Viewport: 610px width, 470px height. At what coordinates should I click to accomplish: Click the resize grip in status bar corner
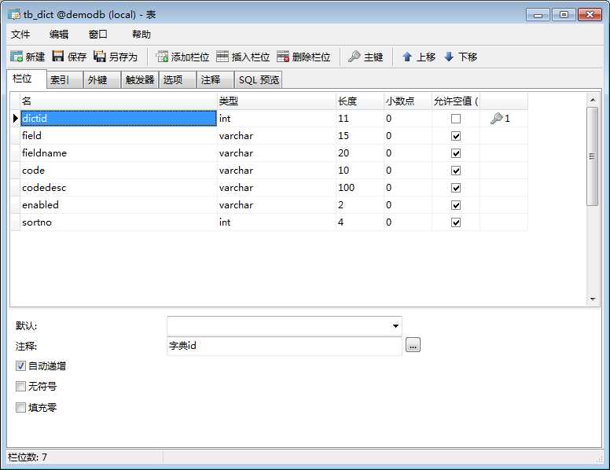click(599, 459)
